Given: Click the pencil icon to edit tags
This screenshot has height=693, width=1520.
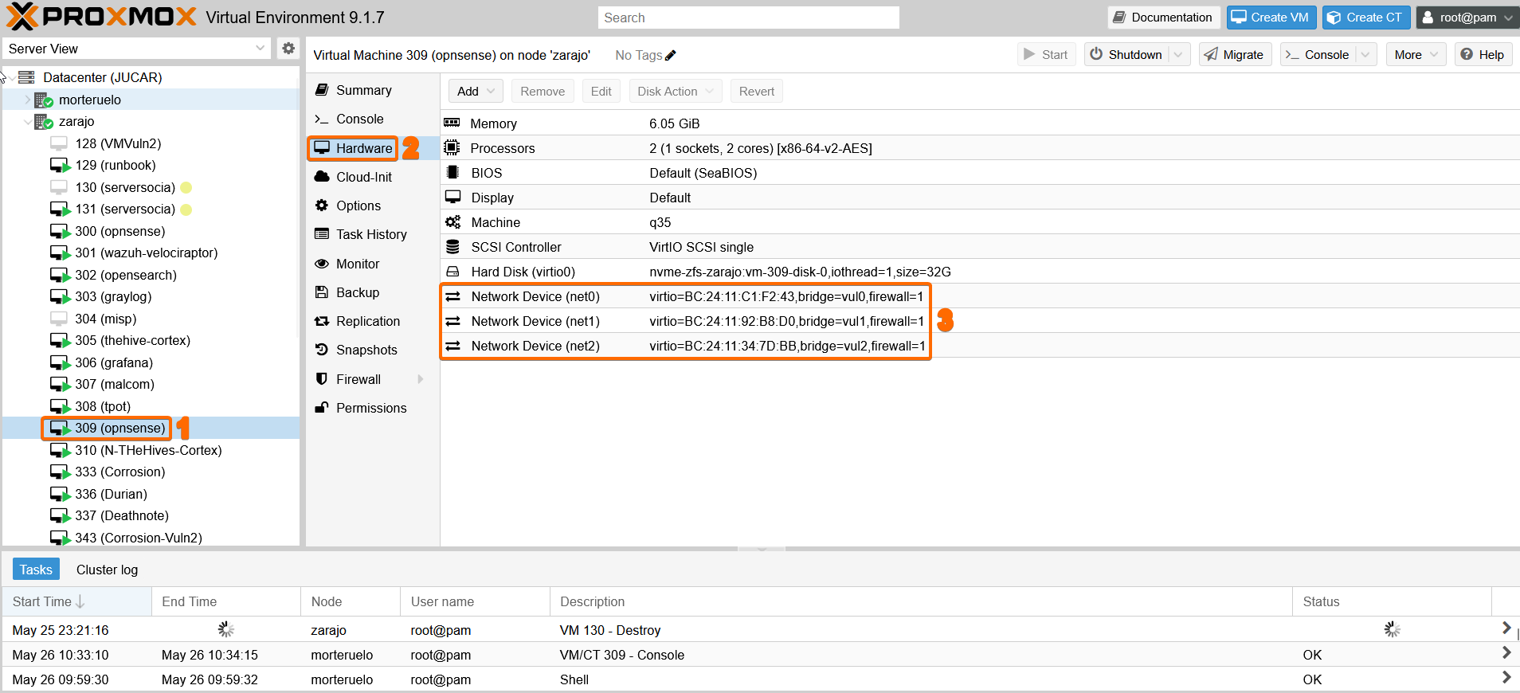Looking at the screenshot, I should (671, 55).
